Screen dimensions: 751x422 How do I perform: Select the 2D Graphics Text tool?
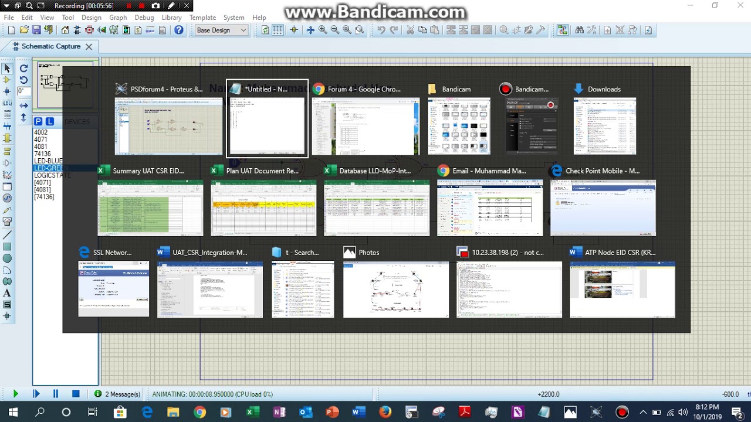(x=7, y=293)
